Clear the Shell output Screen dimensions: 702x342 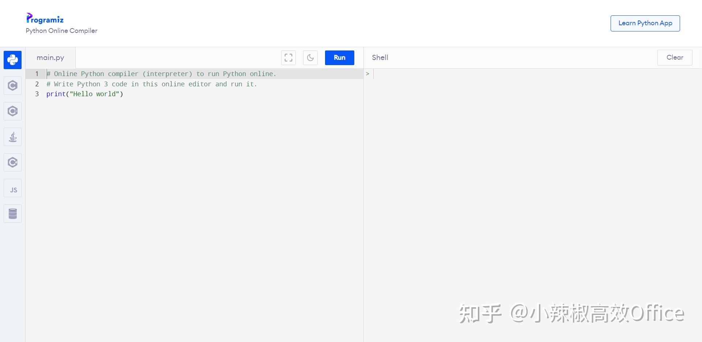coord(675,57)
